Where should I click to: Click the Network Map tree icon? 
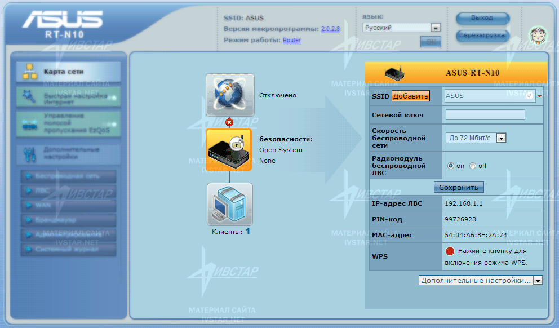click(x=30, y=72)
